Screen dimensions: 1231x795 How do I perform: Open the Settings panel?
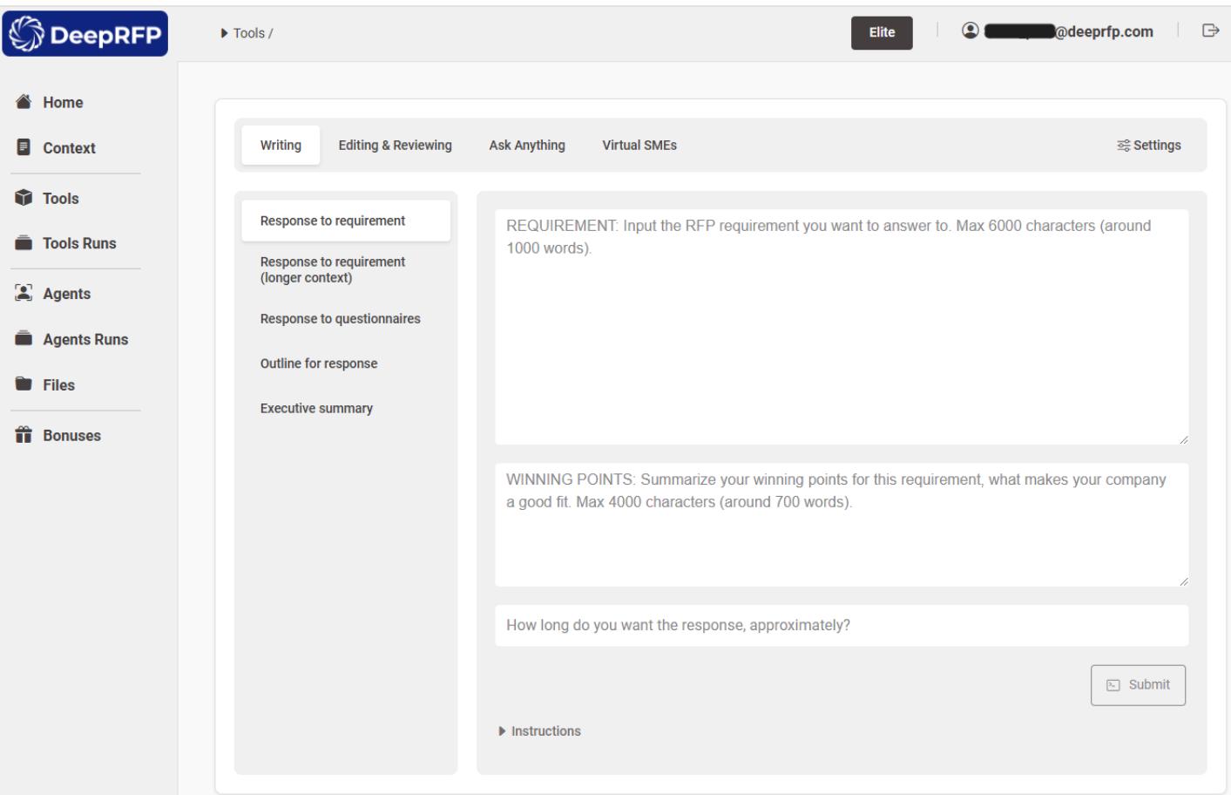(x=1148, y=146)
